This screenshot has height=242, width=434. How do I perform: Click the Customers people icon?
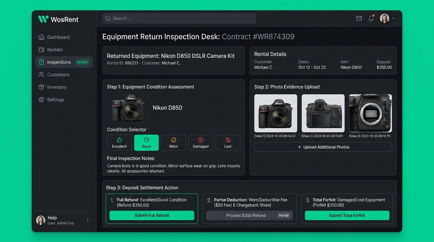click(x=41, y=75)
